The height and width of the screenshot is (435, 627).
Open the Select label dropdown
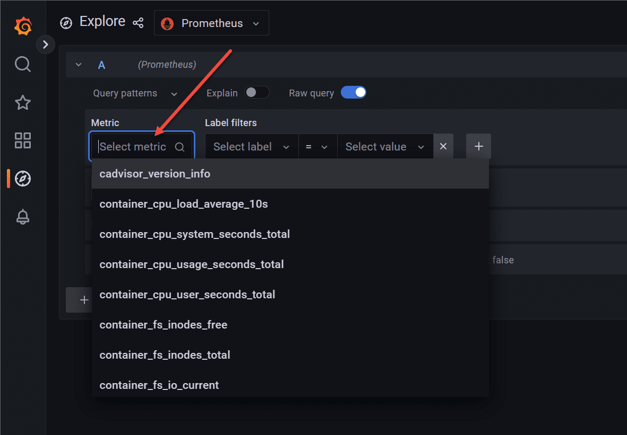252,146
